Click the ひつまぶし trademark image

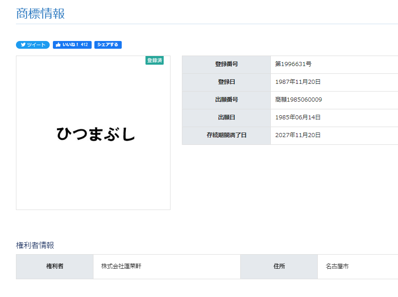click(x=93, y=133)
